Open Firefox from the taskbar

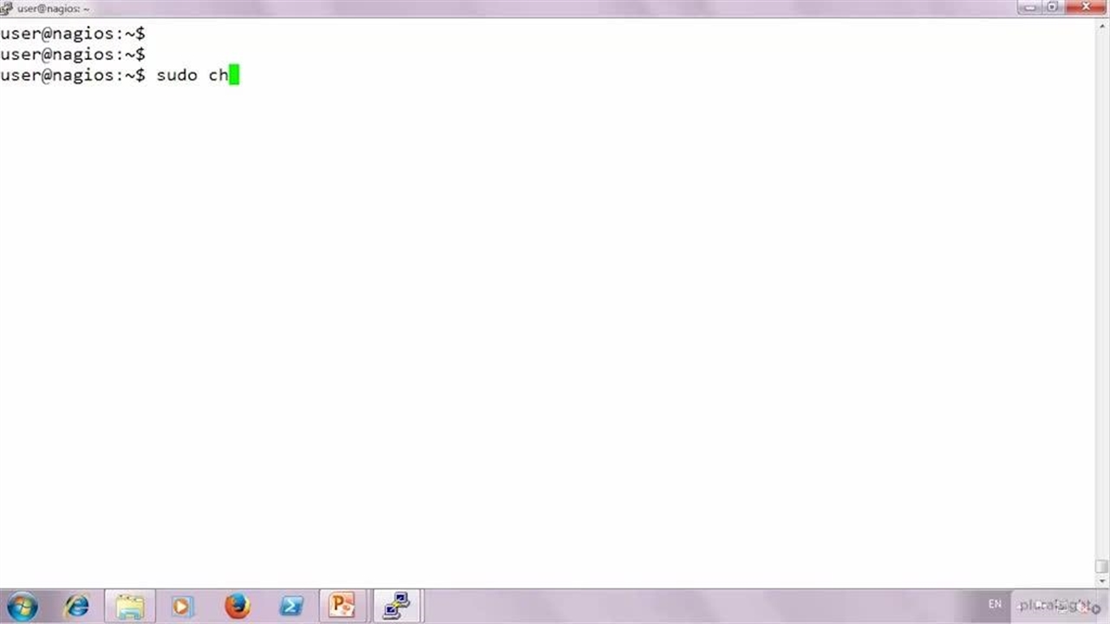pyautogui.click(x=236, y=605)
